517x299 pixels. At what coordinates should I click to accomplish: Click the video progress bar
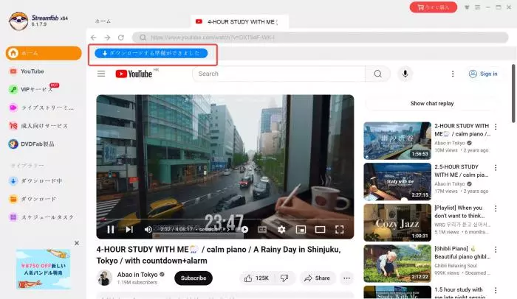pyautogui.click(x=225, y=219)
